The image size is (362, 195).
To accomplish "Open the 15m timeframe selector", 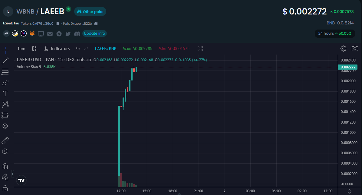I will click(x=21, y=49).
